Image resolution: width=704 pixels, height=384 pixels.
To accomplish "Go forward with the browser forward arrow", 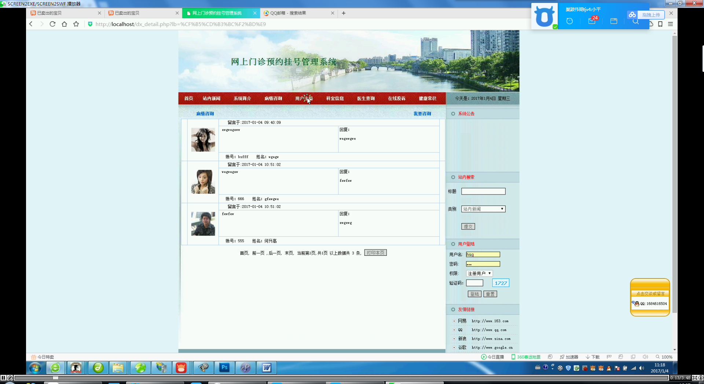I will (42, 24).
